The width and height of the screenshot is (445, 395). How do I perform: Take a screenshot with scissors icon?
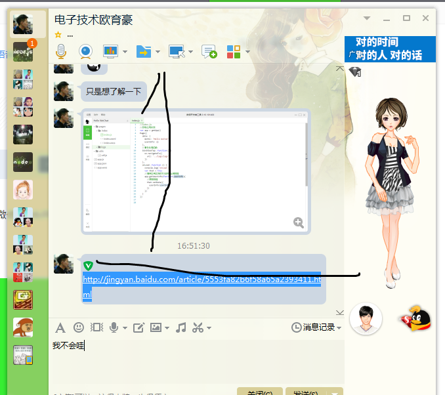point(198,327)
